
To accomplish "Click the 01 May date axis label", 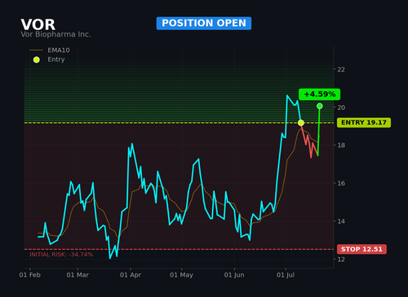I will [181, 275].
